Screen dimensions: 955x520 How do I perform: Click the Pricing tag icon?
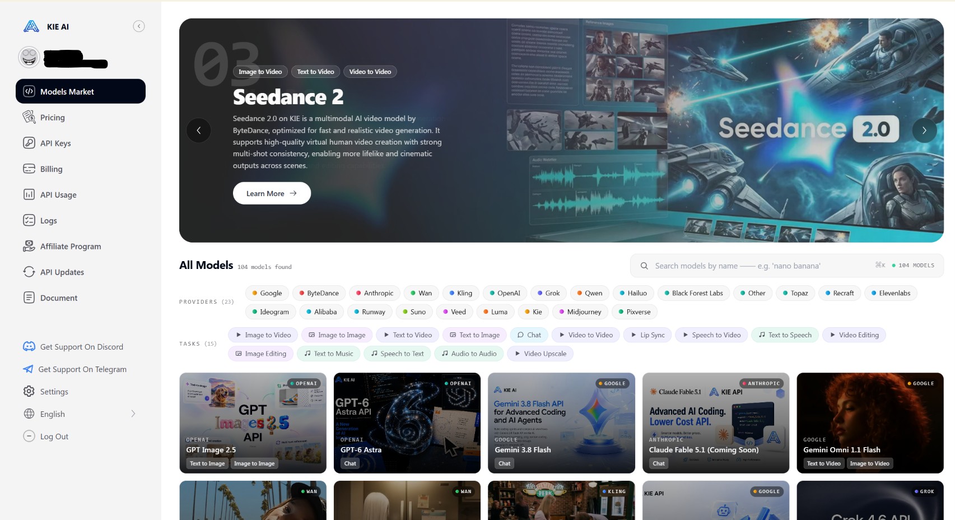(29, 117)
